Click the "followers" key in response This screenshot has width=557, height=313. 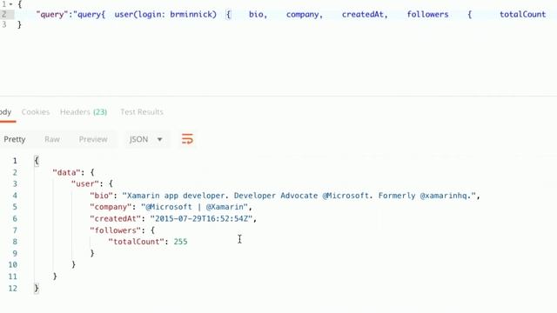click(x=115, y=230)
